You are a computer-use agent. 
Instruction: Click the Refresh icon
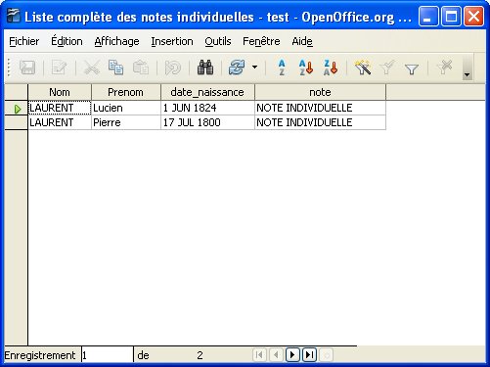(x=237, y=68)
